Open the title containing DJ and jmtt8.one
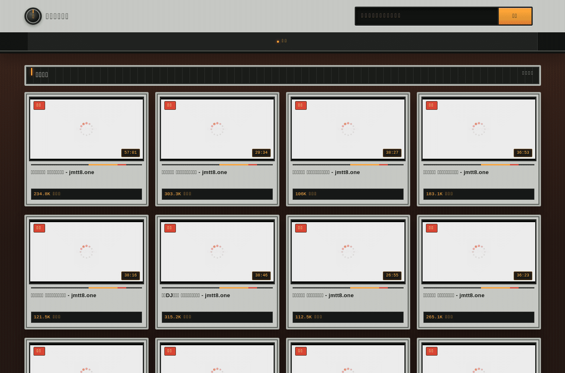The height and width of the screenshot is (373, 565). pyautogui.click(x=196, y=295)
